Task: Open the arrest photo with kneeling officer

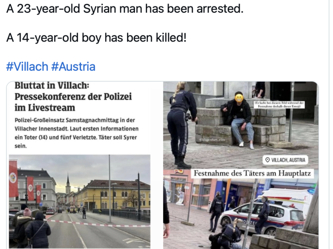Action: (x=241, y=125)
